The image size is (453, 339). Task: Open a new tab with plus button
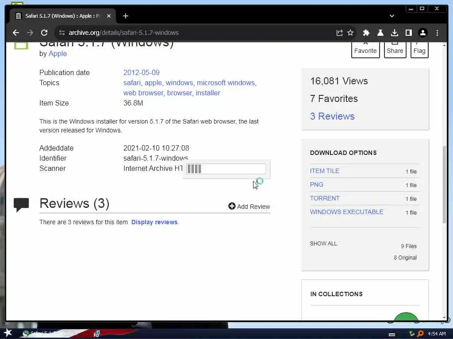point(125,16)
